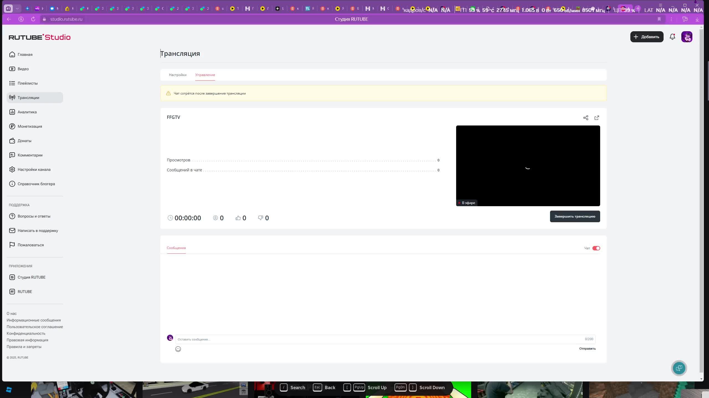Open stream in new window icon
Image resolution: width=709 pixels, height=398 pixels.
(597, 118)
